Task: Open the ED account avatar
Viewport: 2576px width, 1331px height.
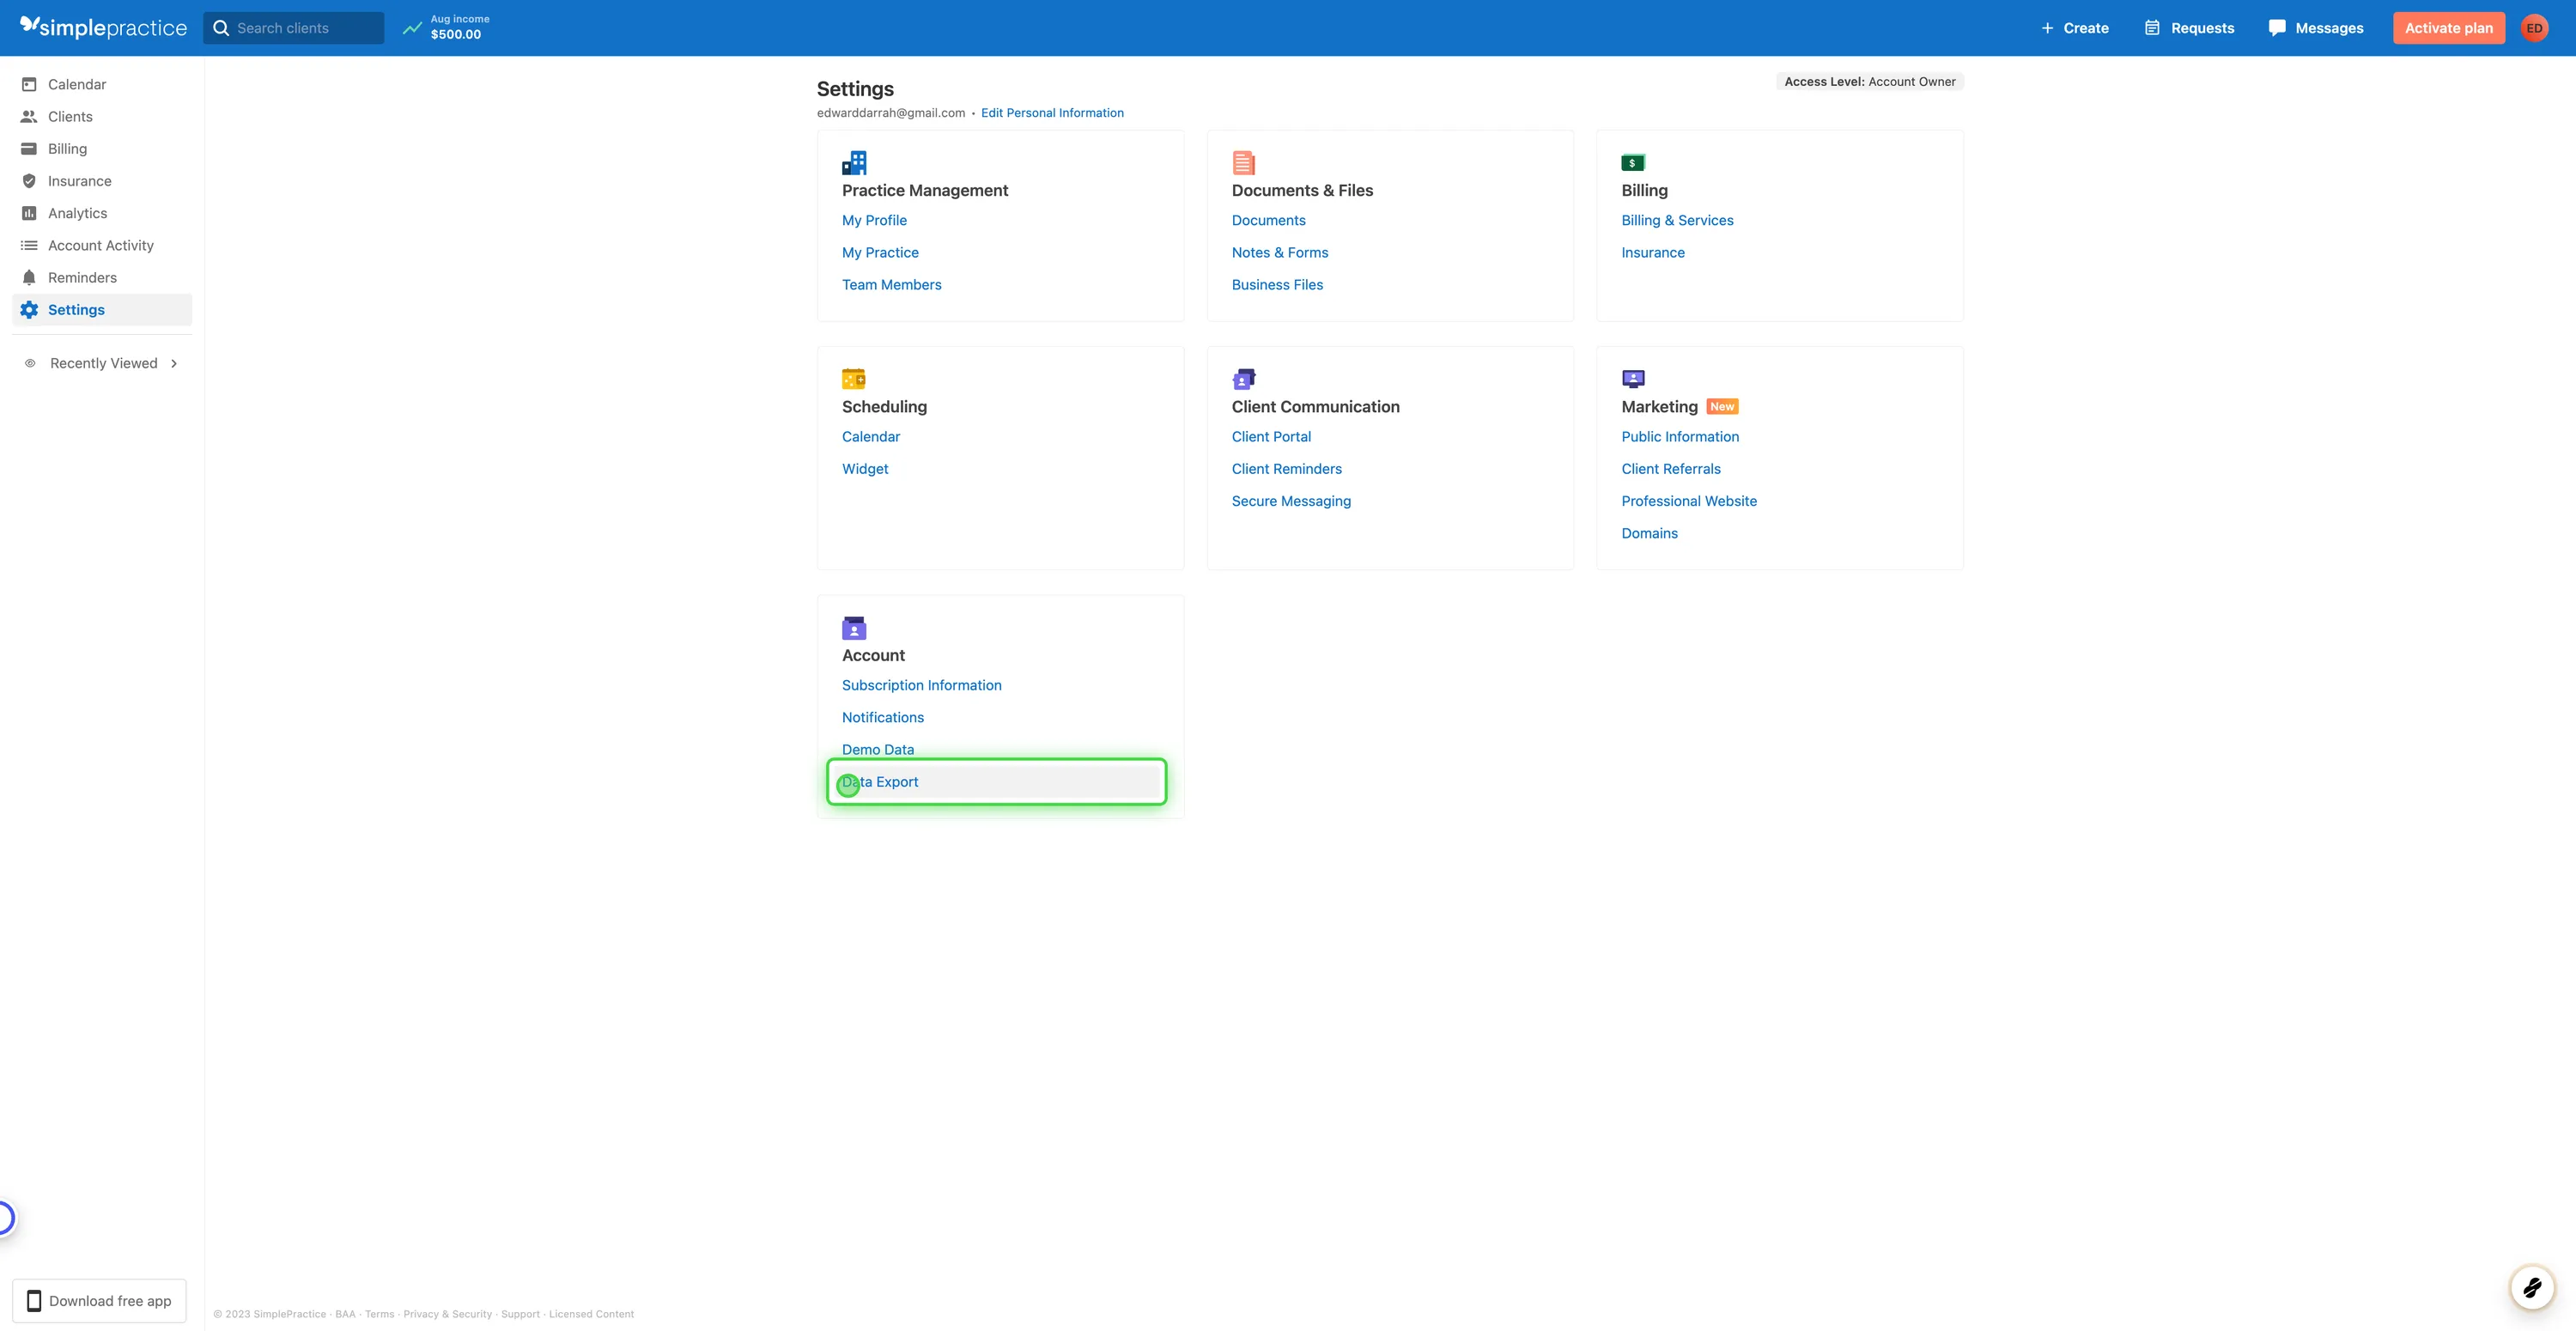Action: [x=2536, y=27]
